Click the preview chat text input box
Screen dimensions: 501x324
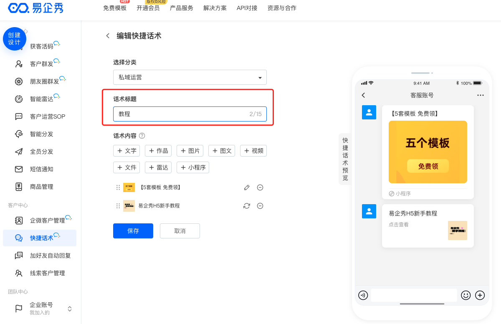click(414, 295)
